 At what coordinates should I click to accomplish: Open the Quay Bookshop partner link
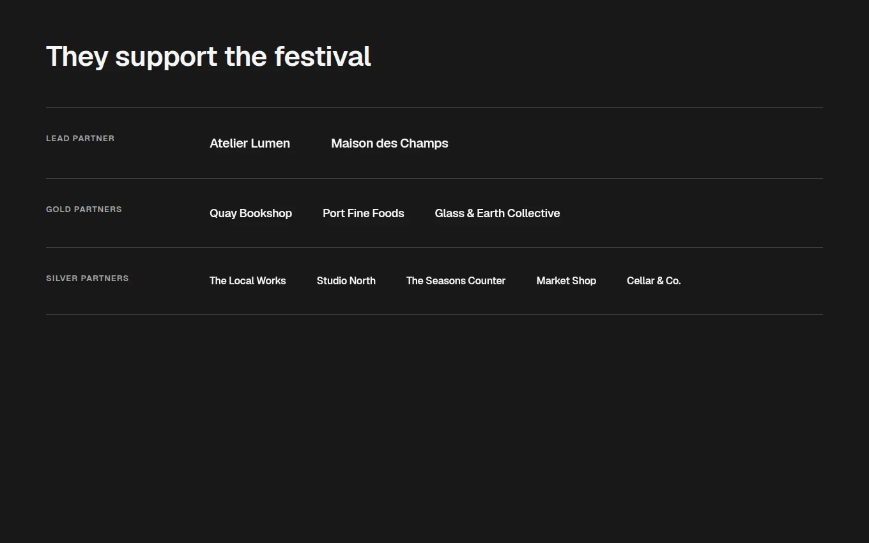pos(250,213)
